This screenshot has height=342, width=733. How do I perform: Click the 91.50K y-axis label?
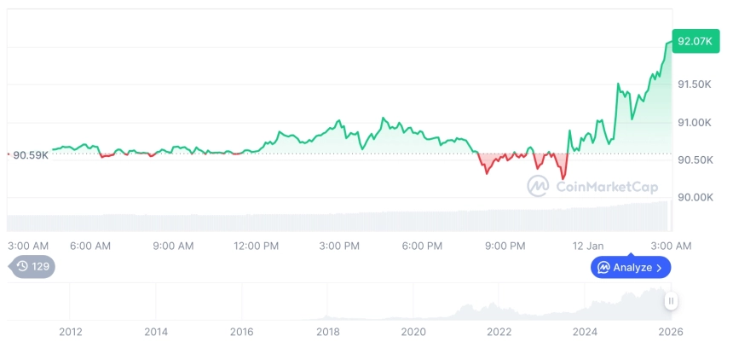(695, 84)
